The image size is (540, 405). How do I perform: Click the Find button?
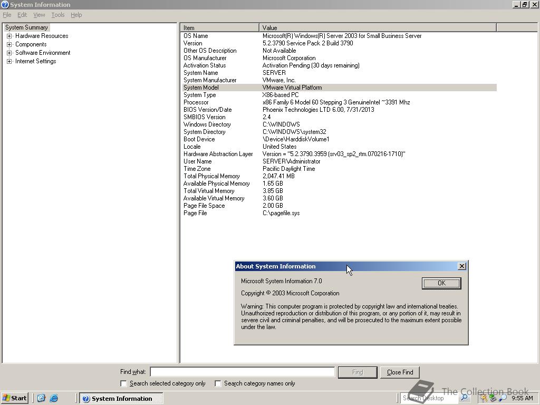[x=358, y=372]
